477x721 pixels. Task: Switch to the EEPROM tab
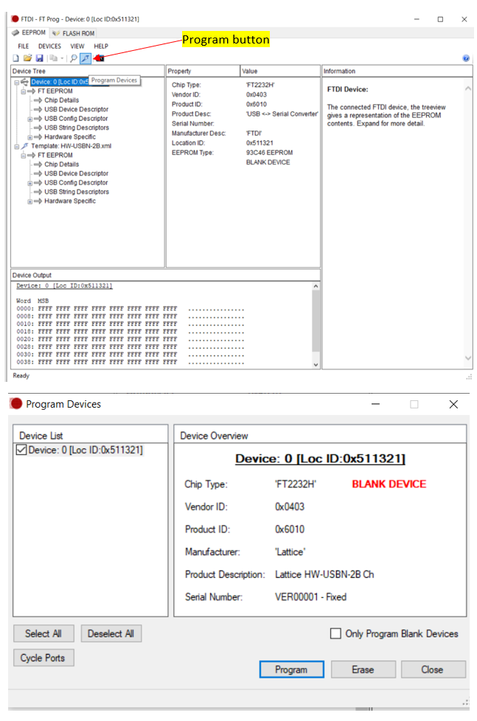point(29,32)
